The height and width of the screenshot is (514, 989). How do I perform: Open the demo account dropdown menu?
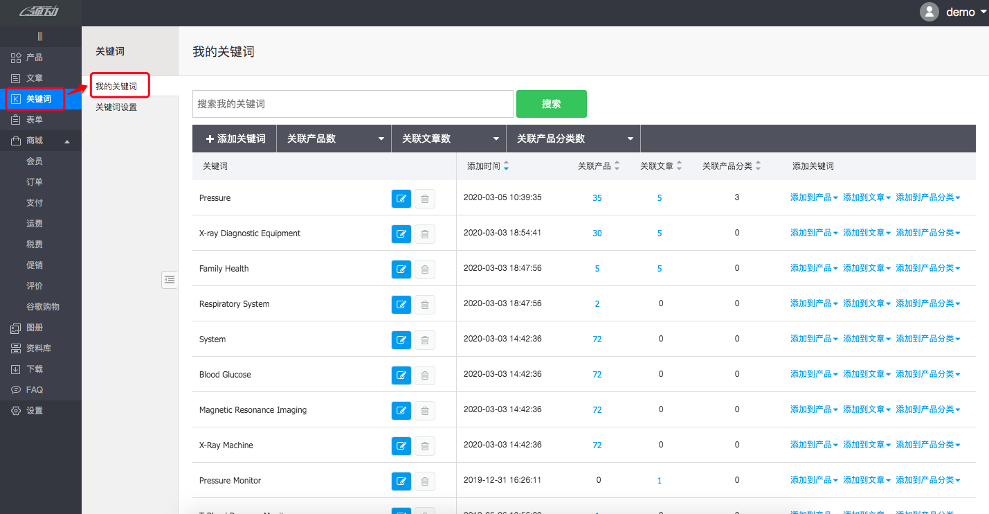point(962,12)
